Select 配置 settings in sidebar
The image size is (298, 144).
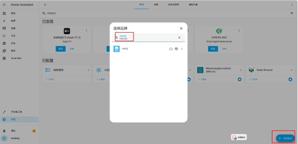point(20,119)
